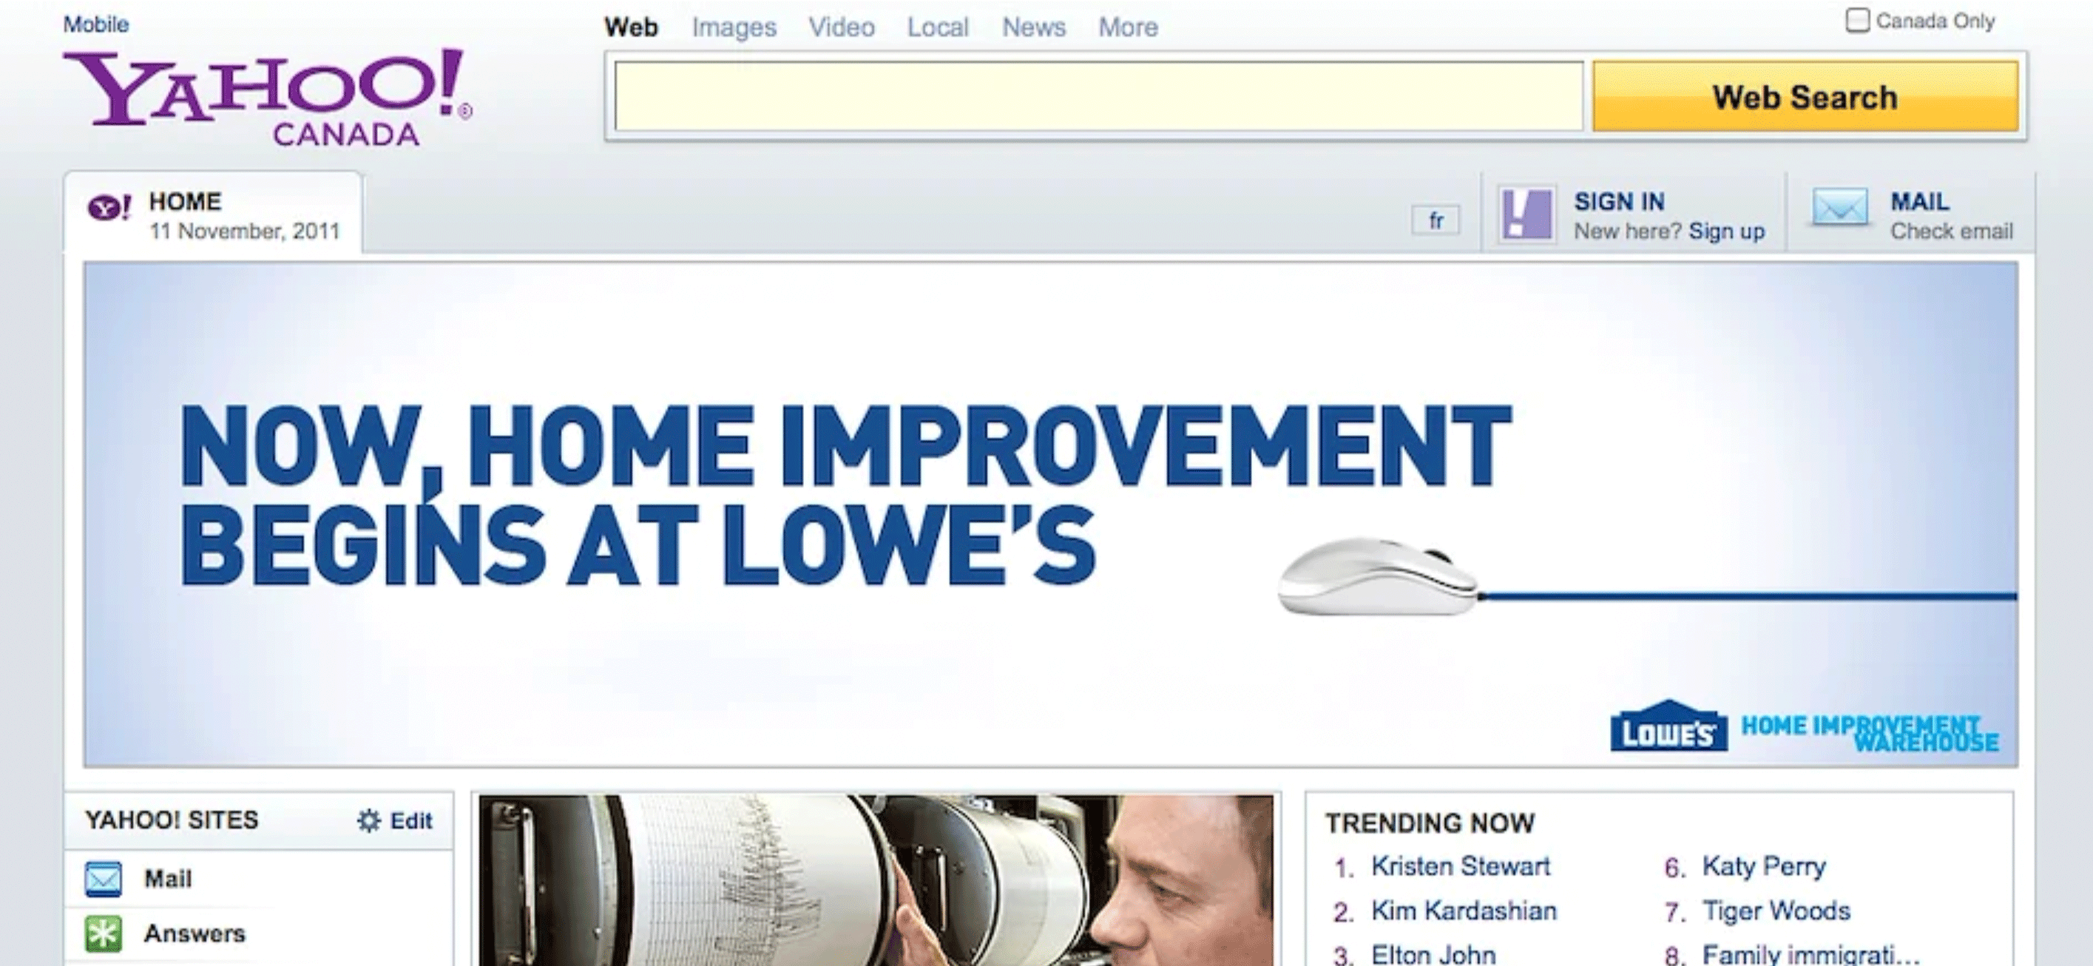Open the More search options menu
This screenshot has width=2093, height=966.
click(x=1127, y=27)
